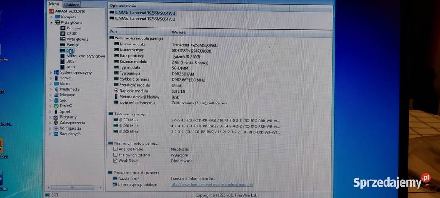Click the Pole column header
This screenshot has height=198, width=440.
(x=138, y=32)
